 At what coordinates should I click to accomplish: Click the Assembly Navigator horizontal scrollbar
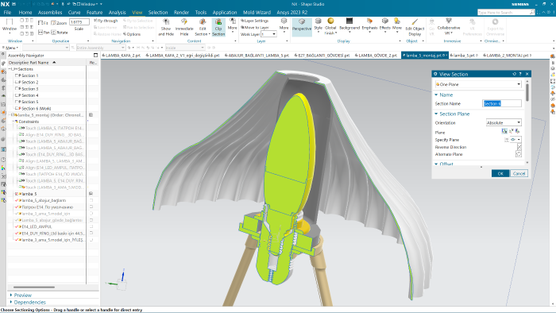point(34,287)
